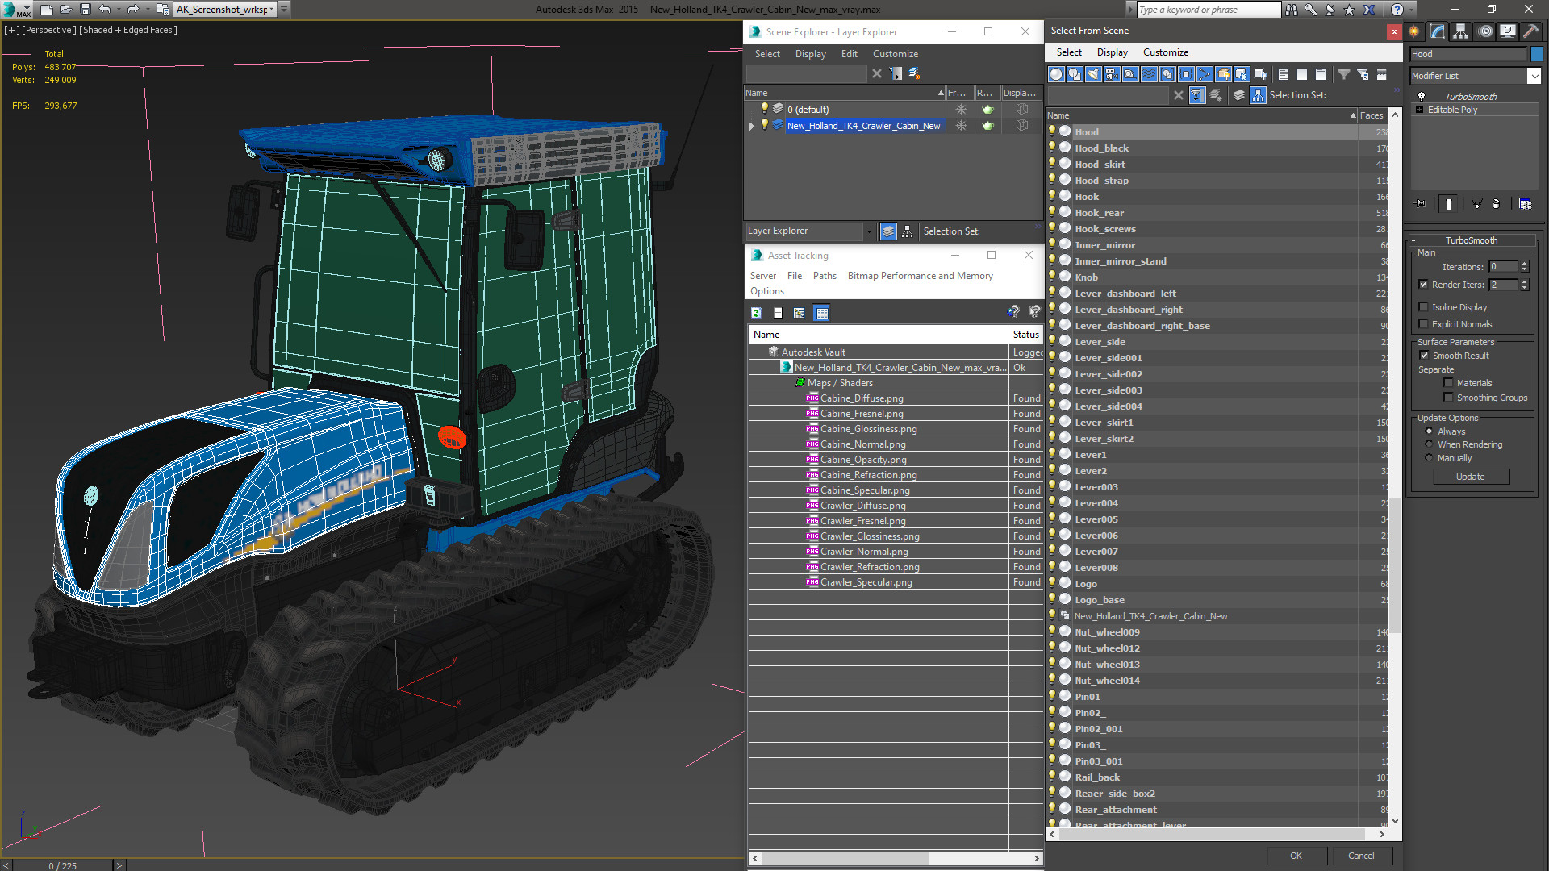1549x871 pixels.
Task: Open a file using the folder icon
Action: point(66,10)
